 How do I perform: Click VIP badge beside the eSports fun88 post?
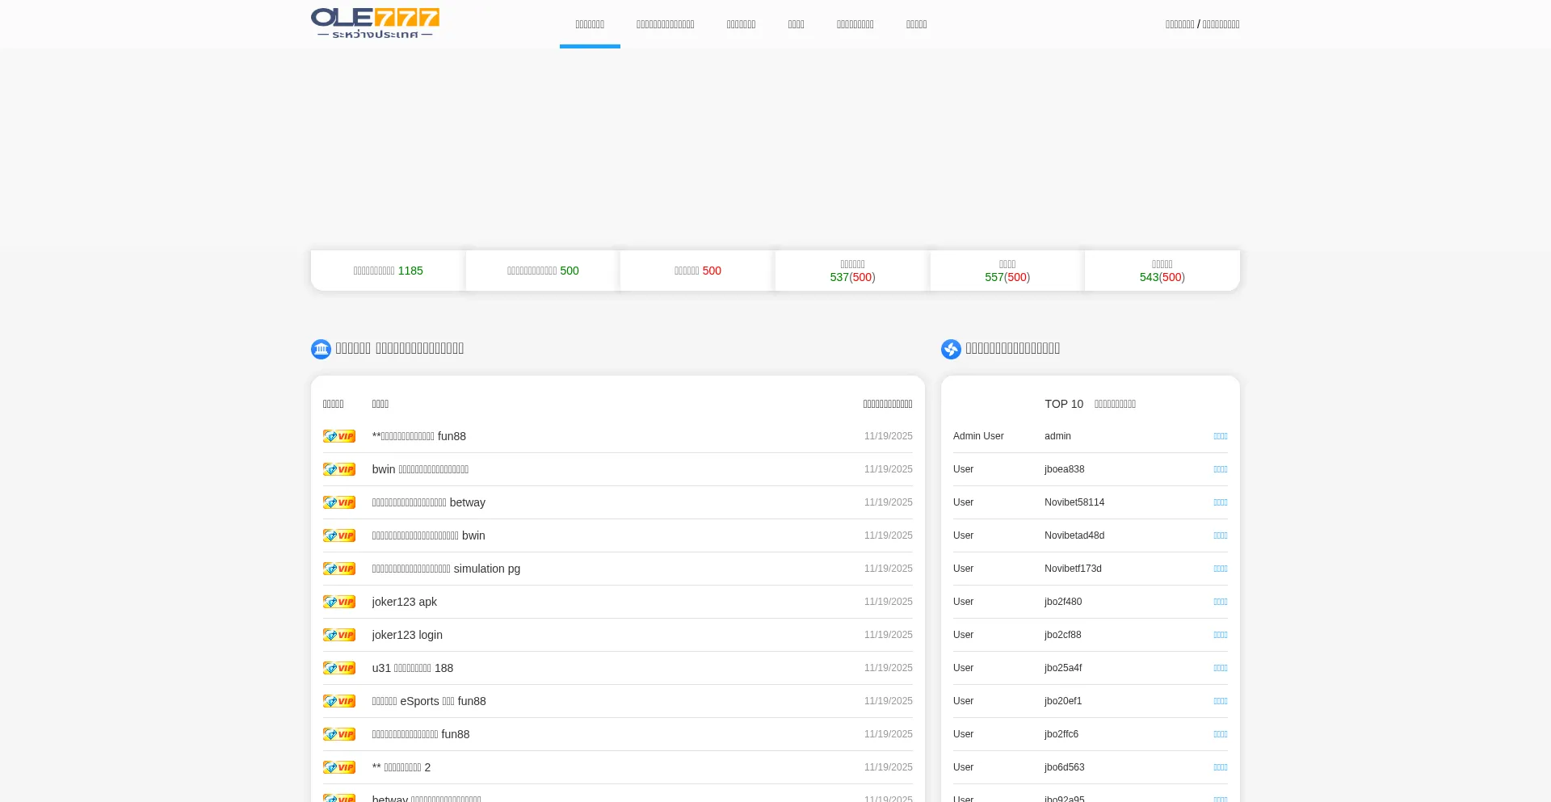pyautogui.click(x=339, y=701)
